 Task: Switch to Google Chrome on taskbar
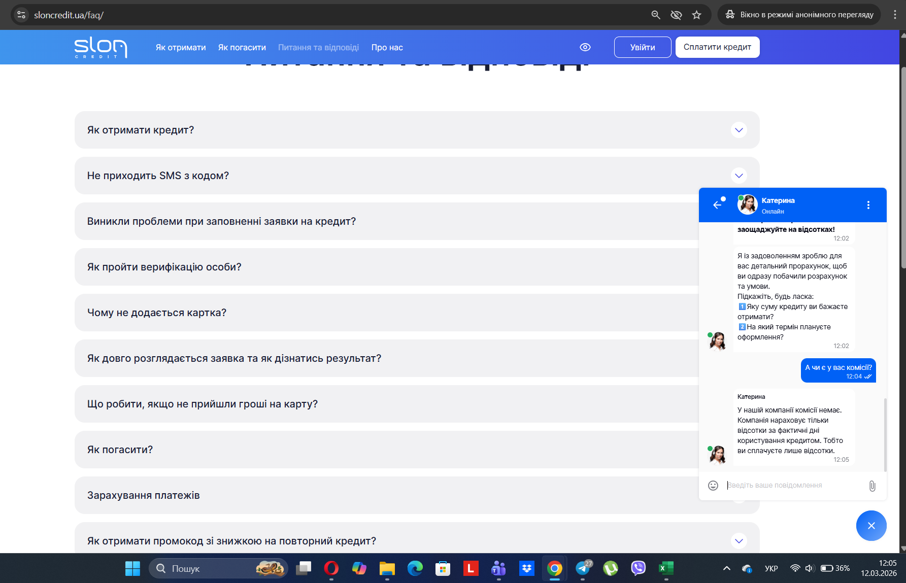555,568
